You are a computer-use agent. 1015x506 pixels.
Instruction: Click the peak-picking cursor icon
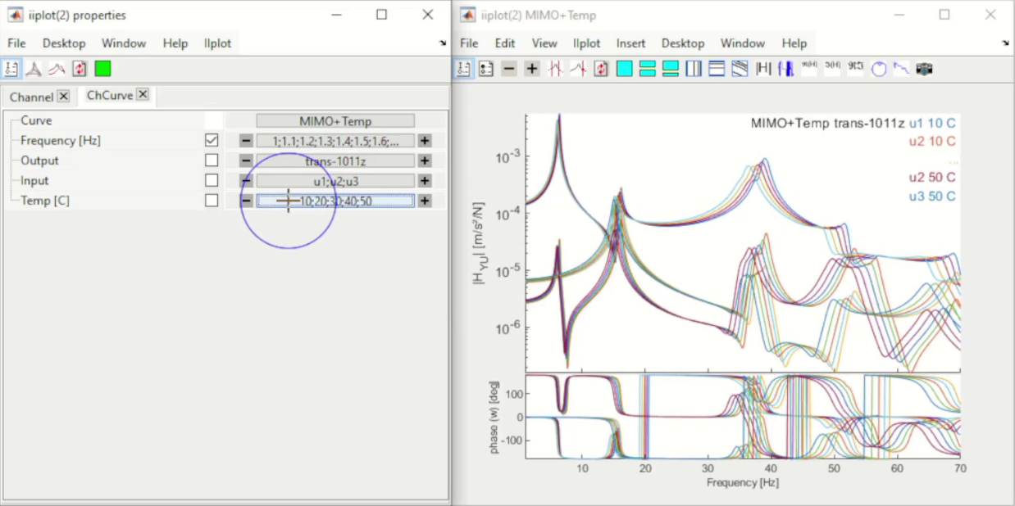click(555, 69)
